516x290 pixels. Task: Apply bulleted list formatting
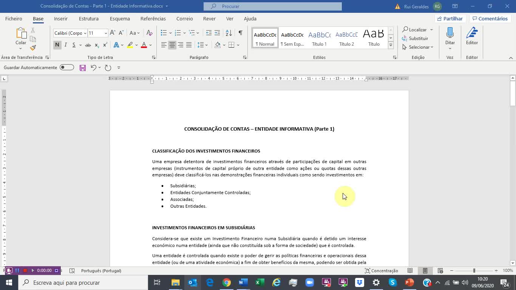[163, 33]
